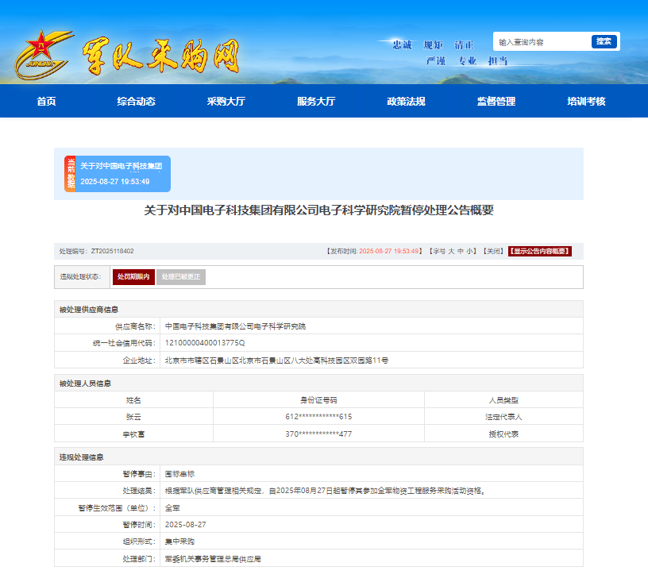Viewport: 648px width, 586px height.
Task: Click the search box 输入查询内容
Action: coord(542,42)
